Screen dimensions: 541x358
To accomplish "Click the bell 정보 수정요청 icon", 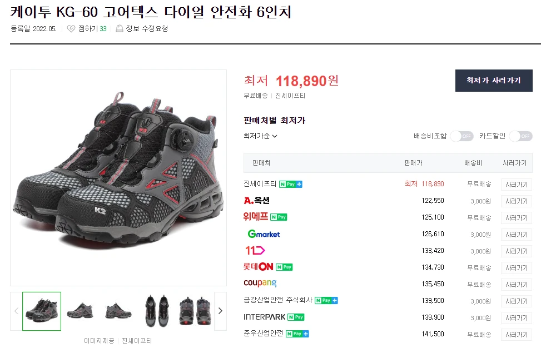I will tap(119, 29).
